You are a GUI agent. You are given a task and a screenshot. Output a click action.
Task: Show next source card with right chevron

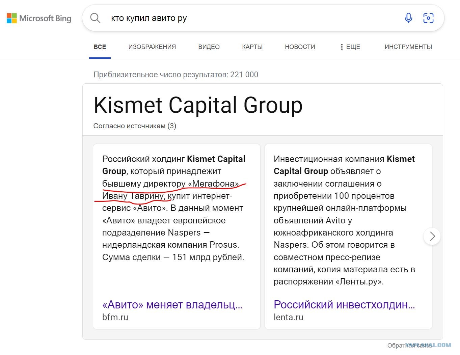[432, 236]
